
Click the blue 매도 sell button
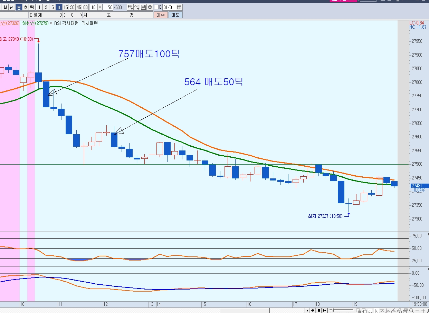[175, 15]
